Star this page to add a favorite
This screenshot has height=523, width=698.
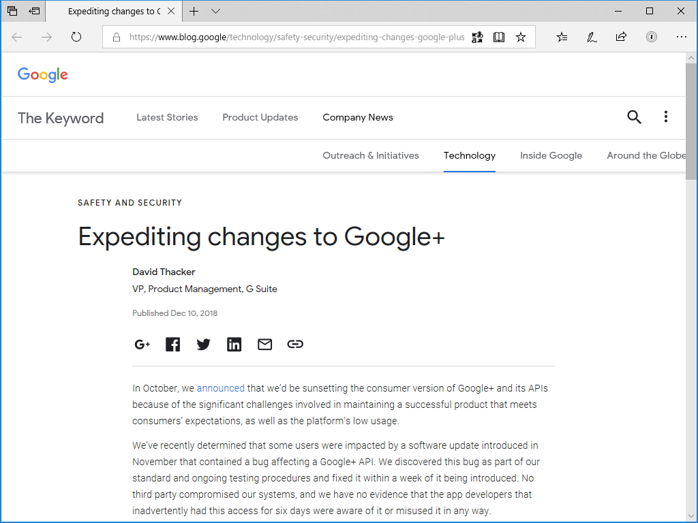click(x=521, y=37)
